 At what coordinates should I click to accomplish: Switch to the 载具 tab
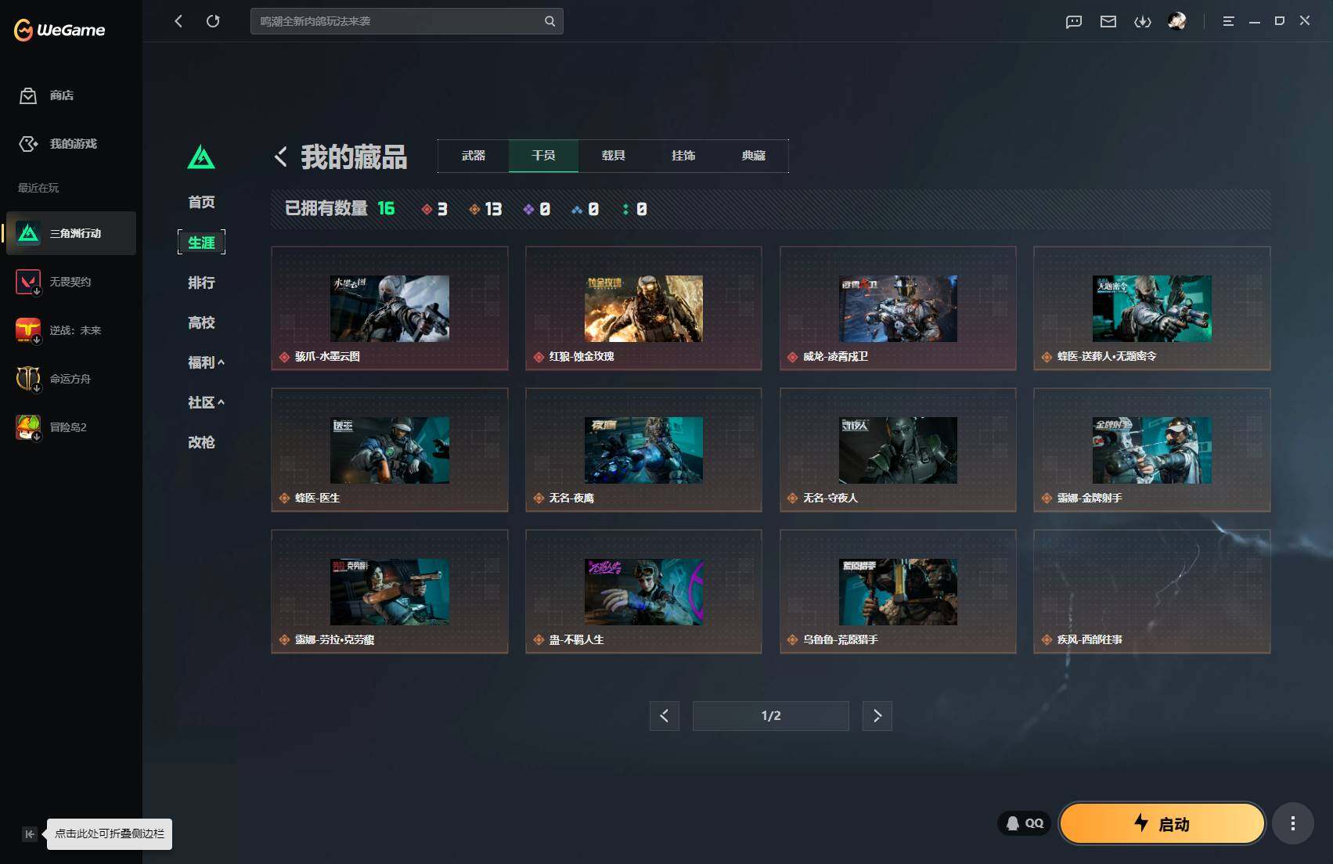coord(614,156)
